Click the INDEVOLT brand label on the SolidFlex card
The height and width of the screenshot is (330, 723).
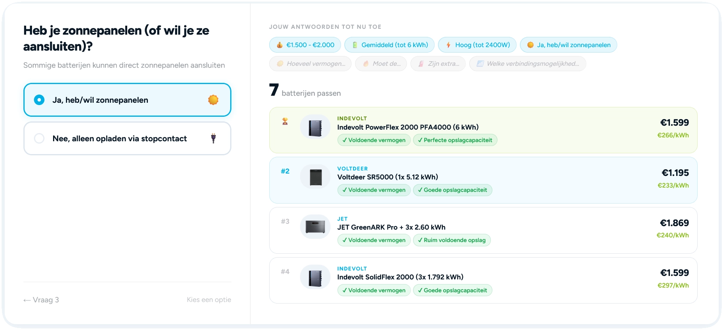[352, 269]
